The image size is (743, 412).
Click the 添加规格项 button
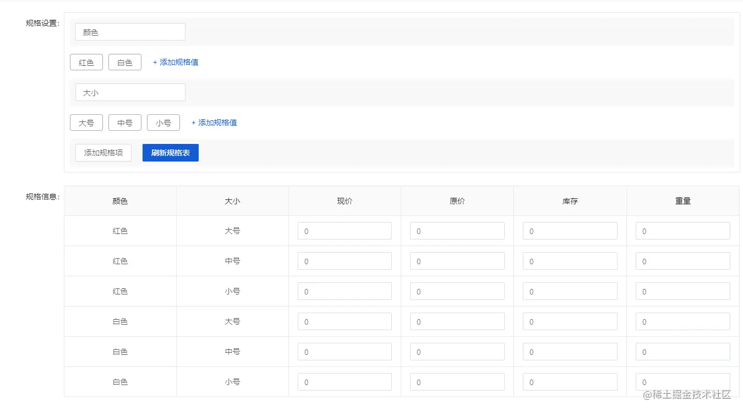[x=103, y=153]
